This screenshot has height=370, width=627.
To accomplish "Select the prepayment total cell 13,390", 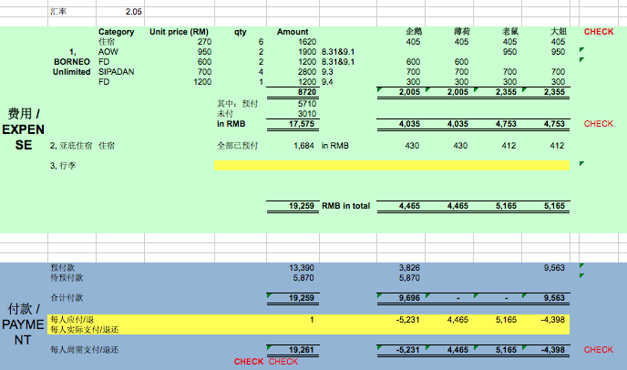I will click(x=302, y=268).
